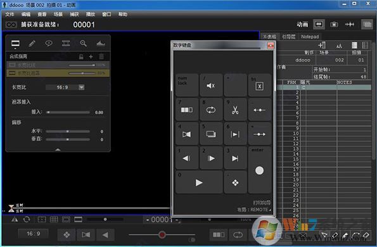This screenshot has height=247, width=377.
Task: Step forward one frame with key 2
Action: [211, 158]
